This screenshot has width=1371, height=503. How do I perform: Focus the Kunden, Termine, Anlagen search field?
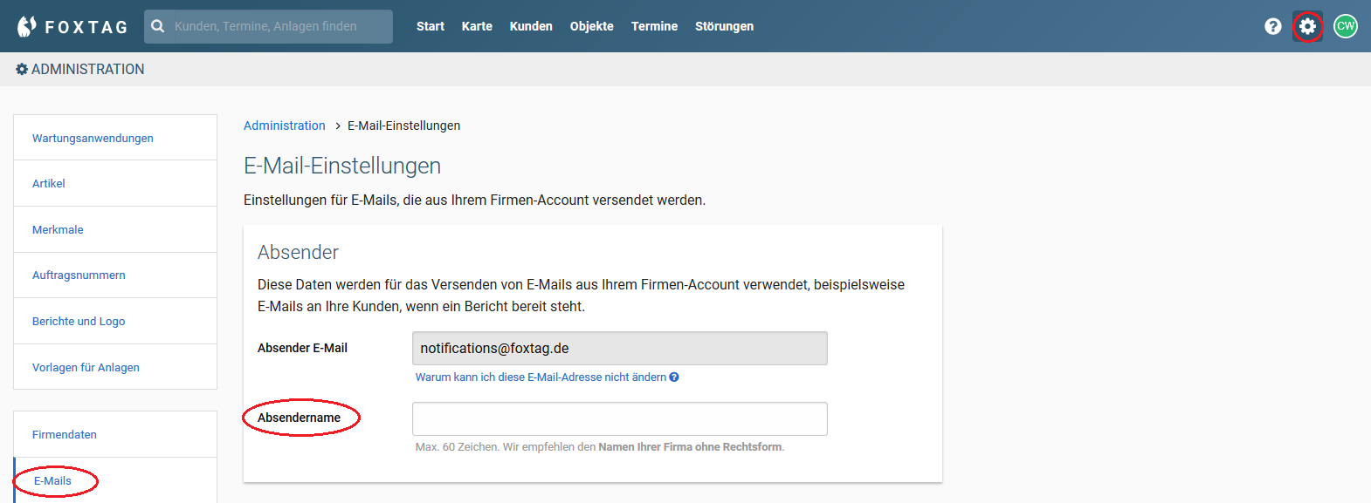click(269, 26)
